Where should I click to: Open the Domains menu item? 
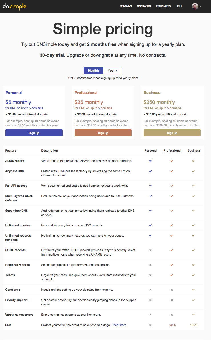click(x=126, y=6)
